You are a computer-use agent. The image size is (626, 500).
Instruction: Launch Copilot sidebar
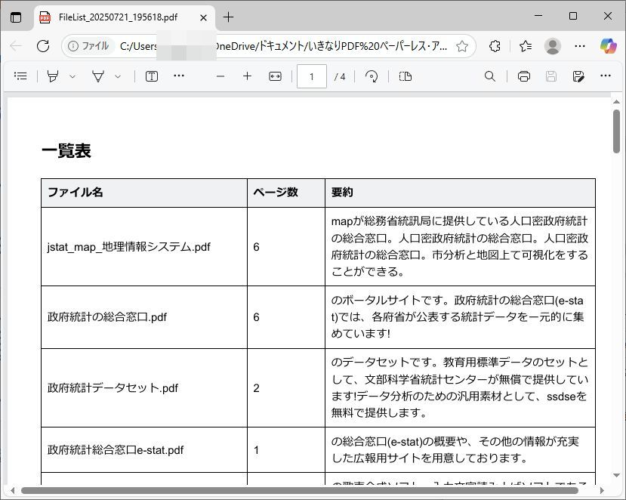[608, 46]
